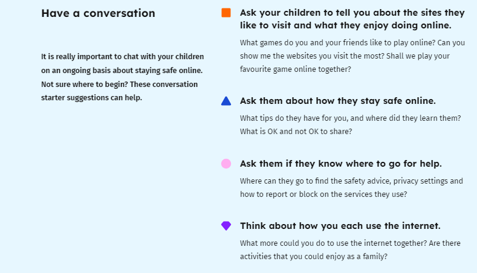Click the 'What is OK and not OK to share?' line
The height and width of the screenshot is (273, 477).
point(296,131)
